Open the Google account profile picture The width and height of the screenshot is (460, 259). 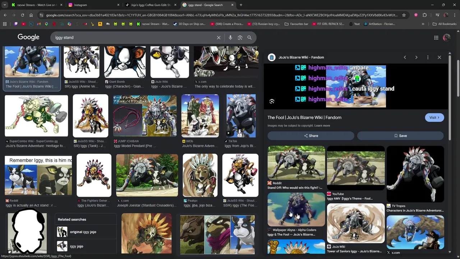pos(447,37)
